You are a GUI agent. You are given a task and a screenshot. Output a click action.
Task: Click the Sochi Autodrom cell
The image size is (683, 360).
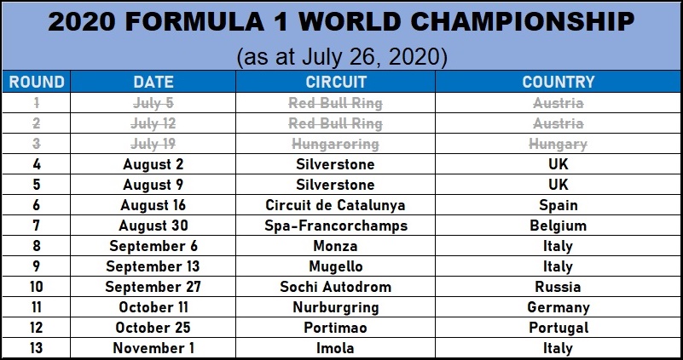336,287
